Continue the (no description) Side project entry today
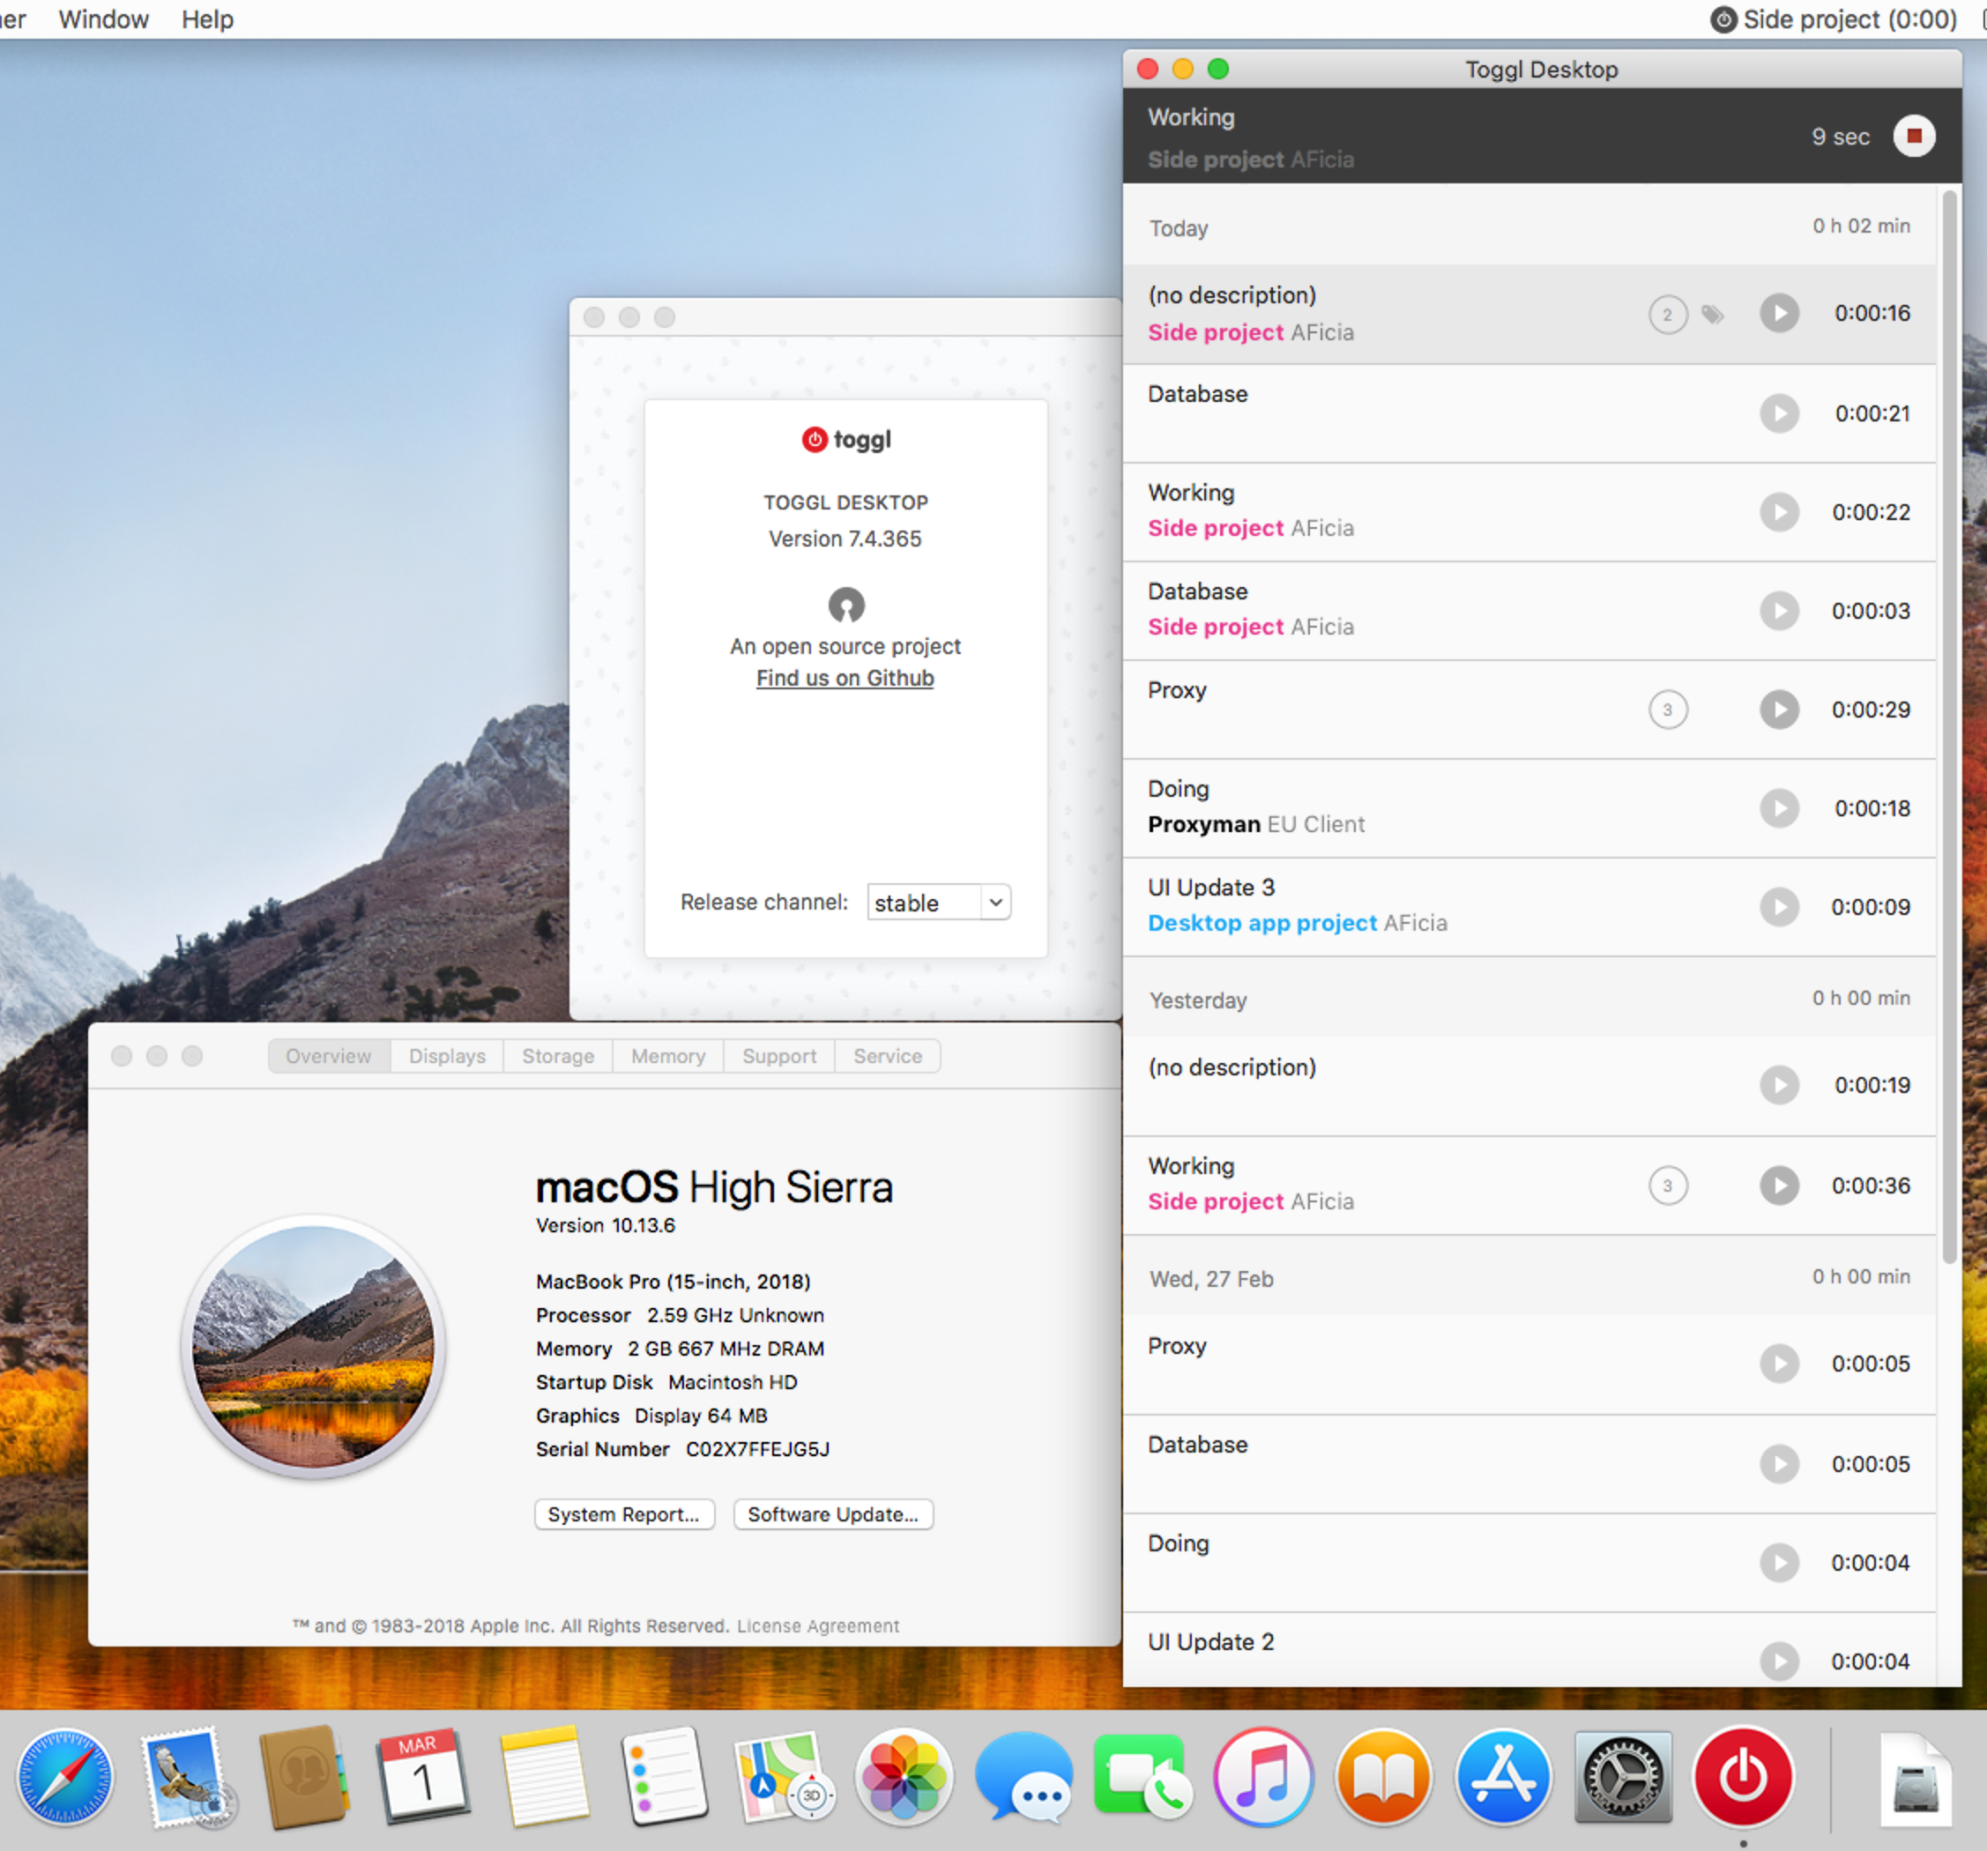Image resolution: width=1987 pixels, height=1851 pixels. tap(1779, 313)
